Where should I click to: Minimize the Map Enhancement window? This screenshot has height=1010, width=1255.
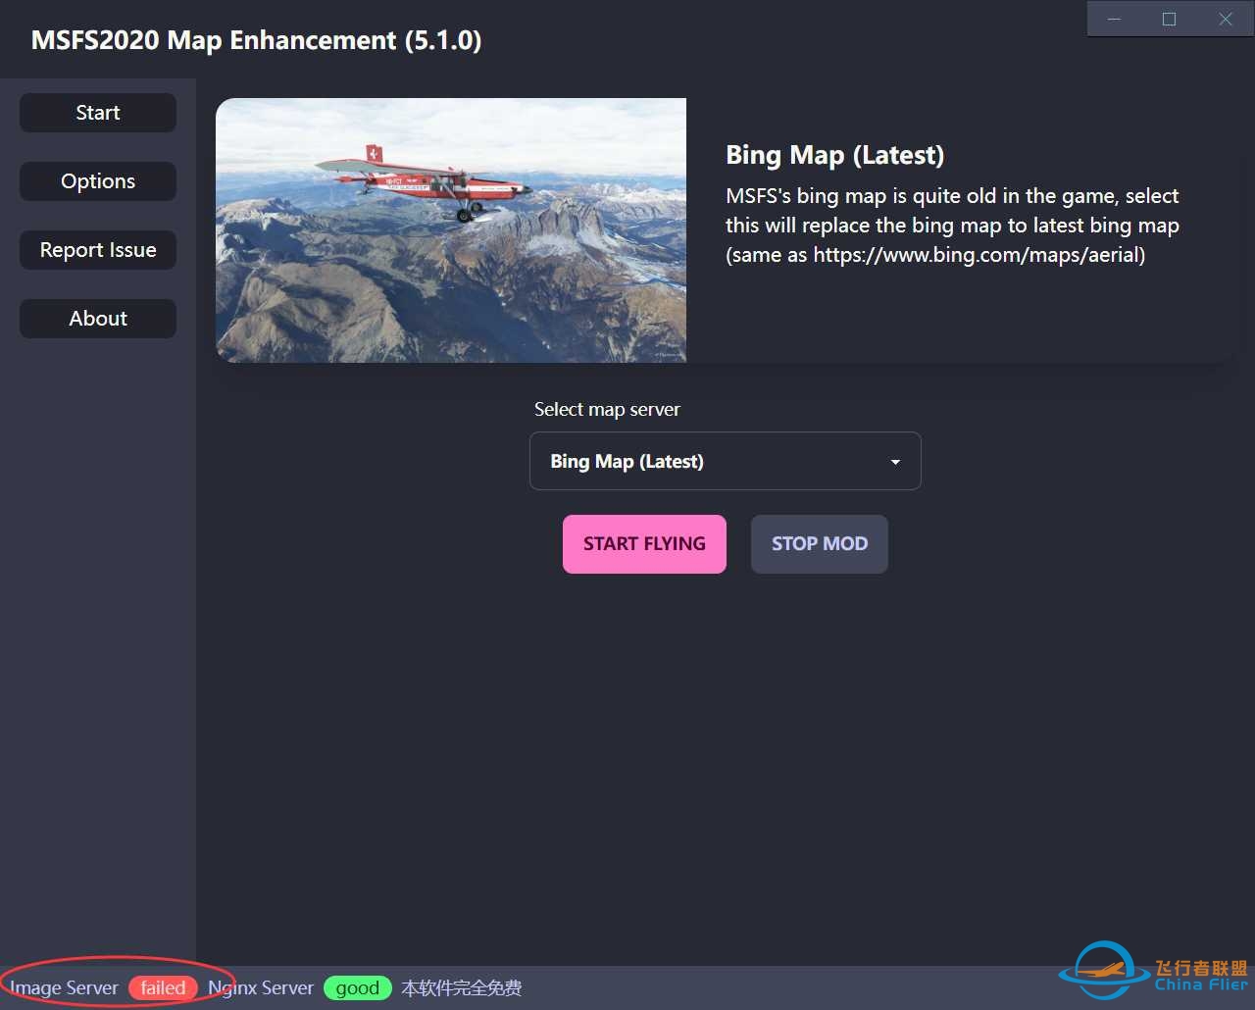(1114, 19)
